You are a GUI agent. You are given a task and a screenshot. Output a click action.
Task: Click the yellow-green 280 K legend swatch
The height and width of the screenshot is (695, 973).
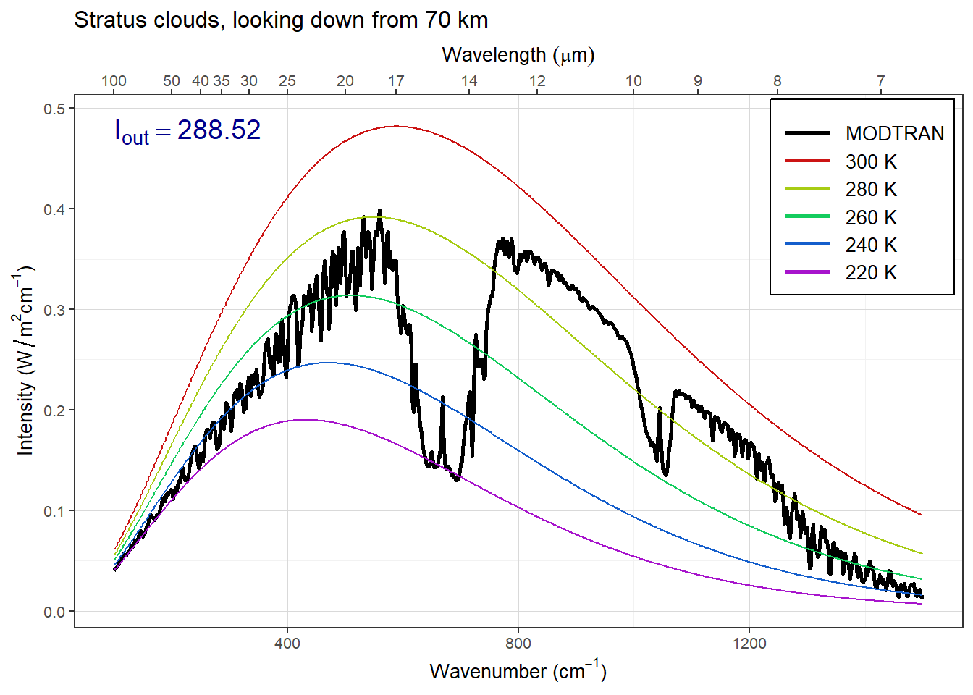[x=808, y=189]
